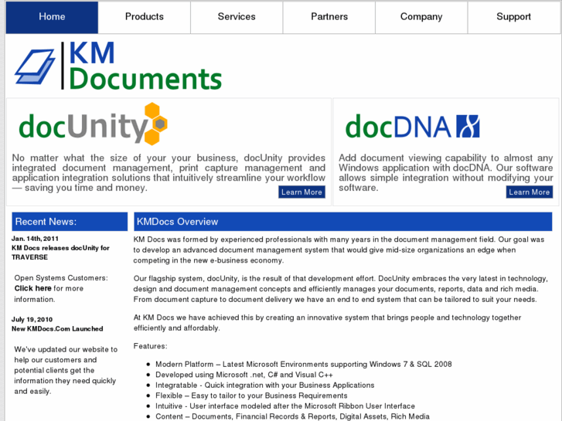The image size is (562, 421).
Task: Click 'We've updated our website' news text
Action: (x=66, y=370)
